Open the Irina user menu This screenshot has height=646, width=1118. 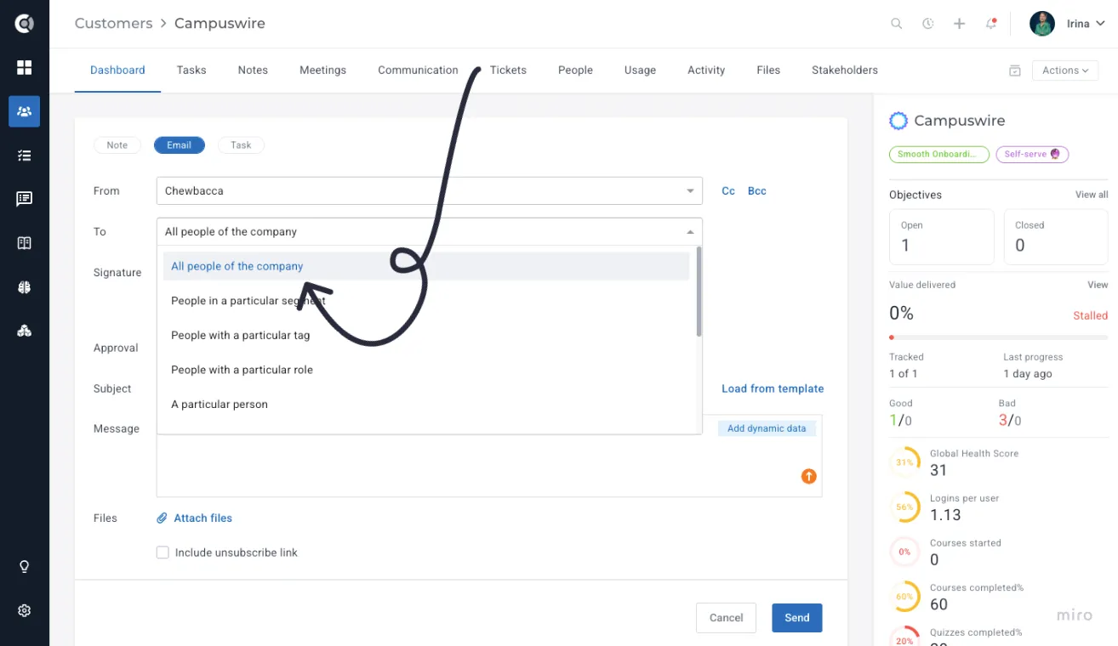[1068, 24]
